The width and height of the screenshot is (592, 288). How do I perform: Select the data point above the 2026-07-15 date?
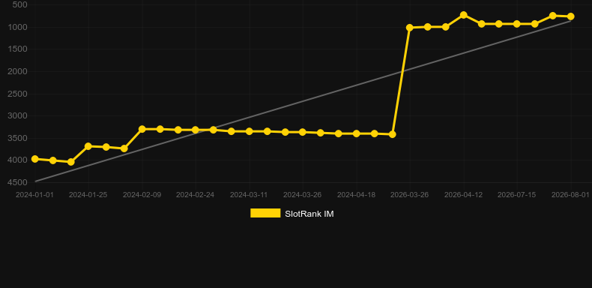point(517,24)
